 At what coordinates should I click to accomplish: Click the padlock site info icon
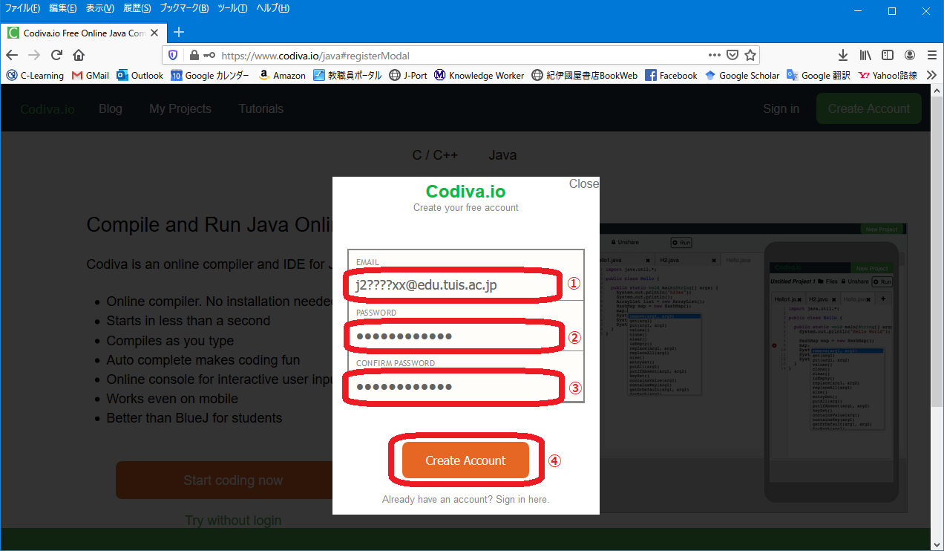tap(194, 55)
